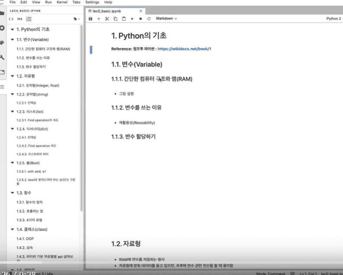Open the file browser sidebar folder icon
Viewport: 343px width, 275px height.
(2, 13)
